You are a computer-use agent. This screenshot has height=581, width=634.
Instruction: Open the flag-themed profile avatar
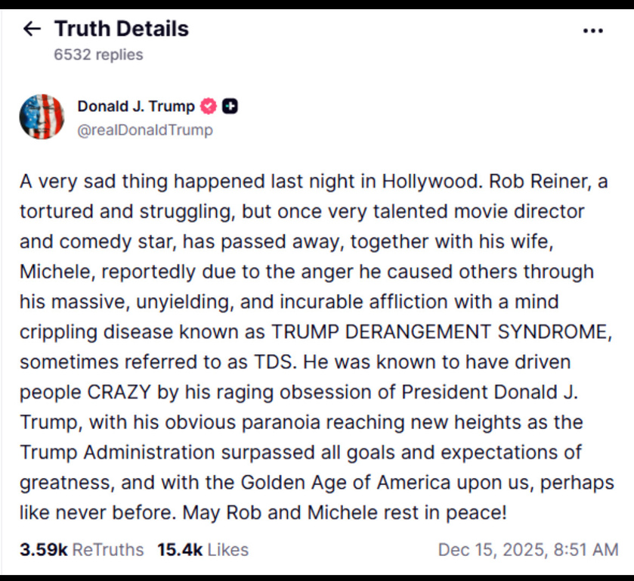tap(42, 117)
